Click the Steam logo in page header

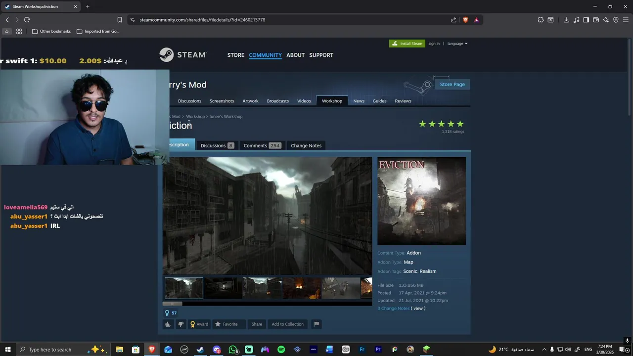click(x=182, y=54)
